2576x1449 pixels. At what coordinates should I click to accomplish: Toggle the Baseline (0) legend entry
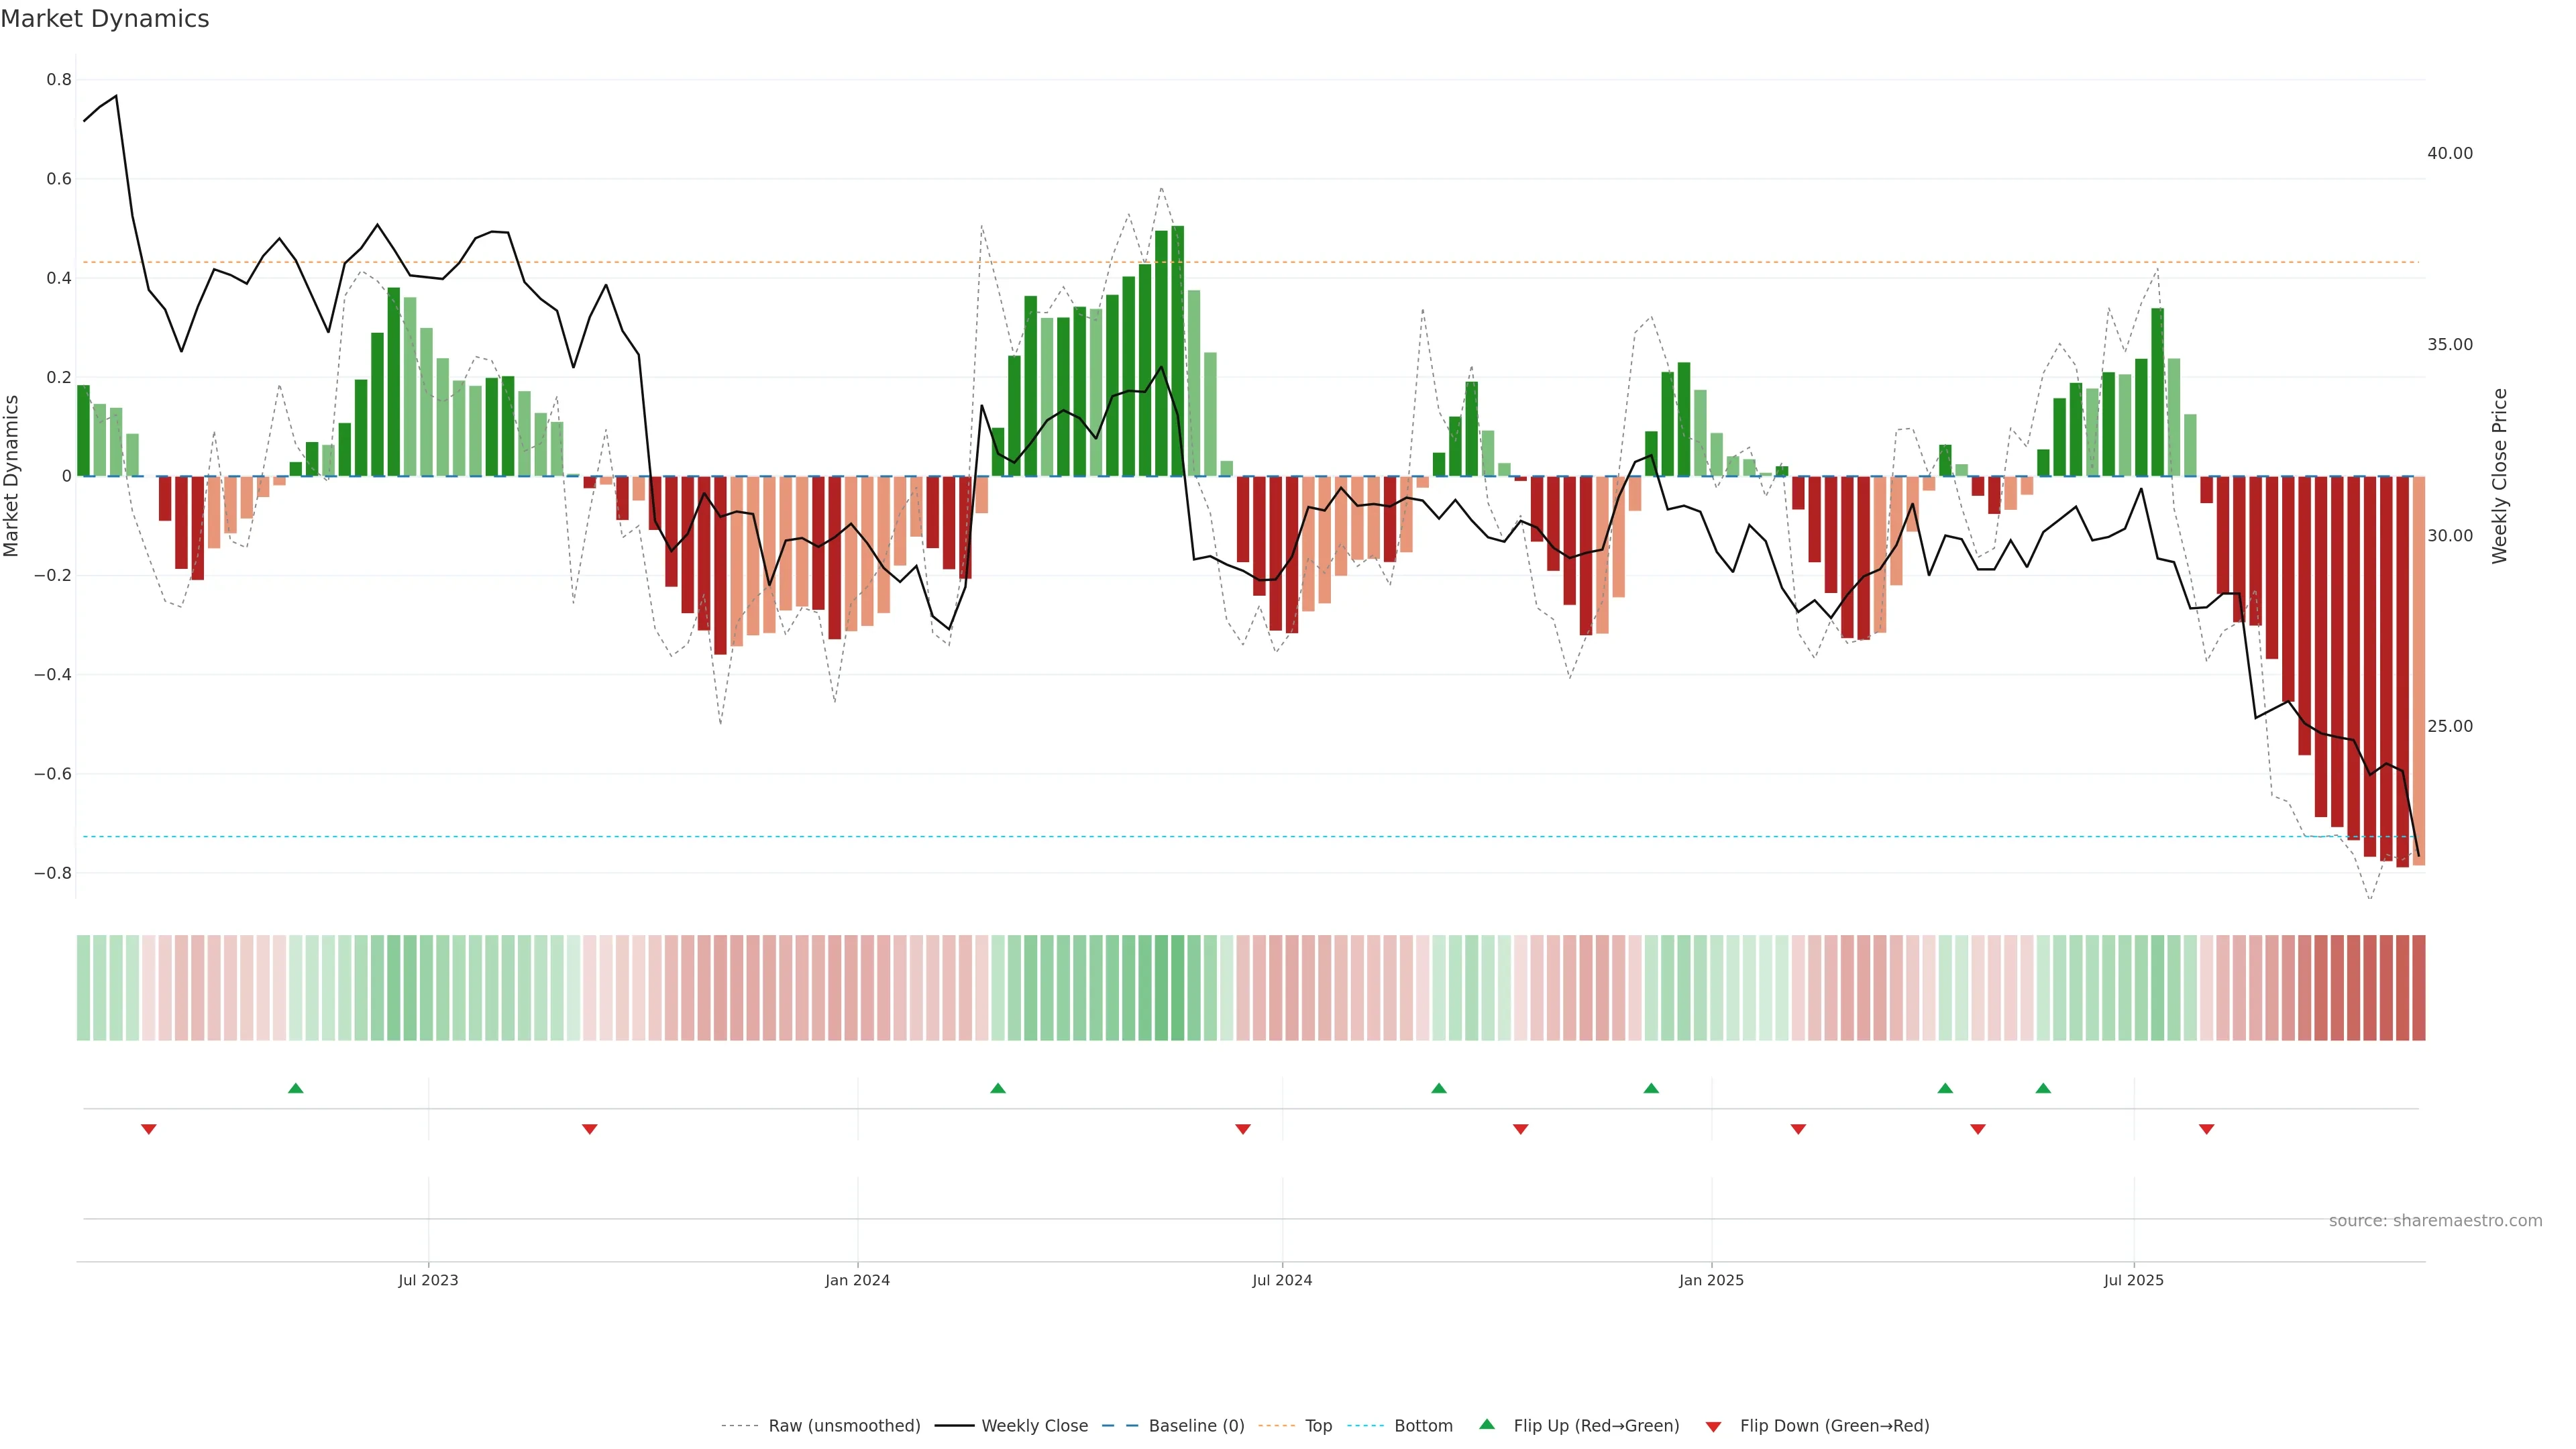(1196, 1426)
